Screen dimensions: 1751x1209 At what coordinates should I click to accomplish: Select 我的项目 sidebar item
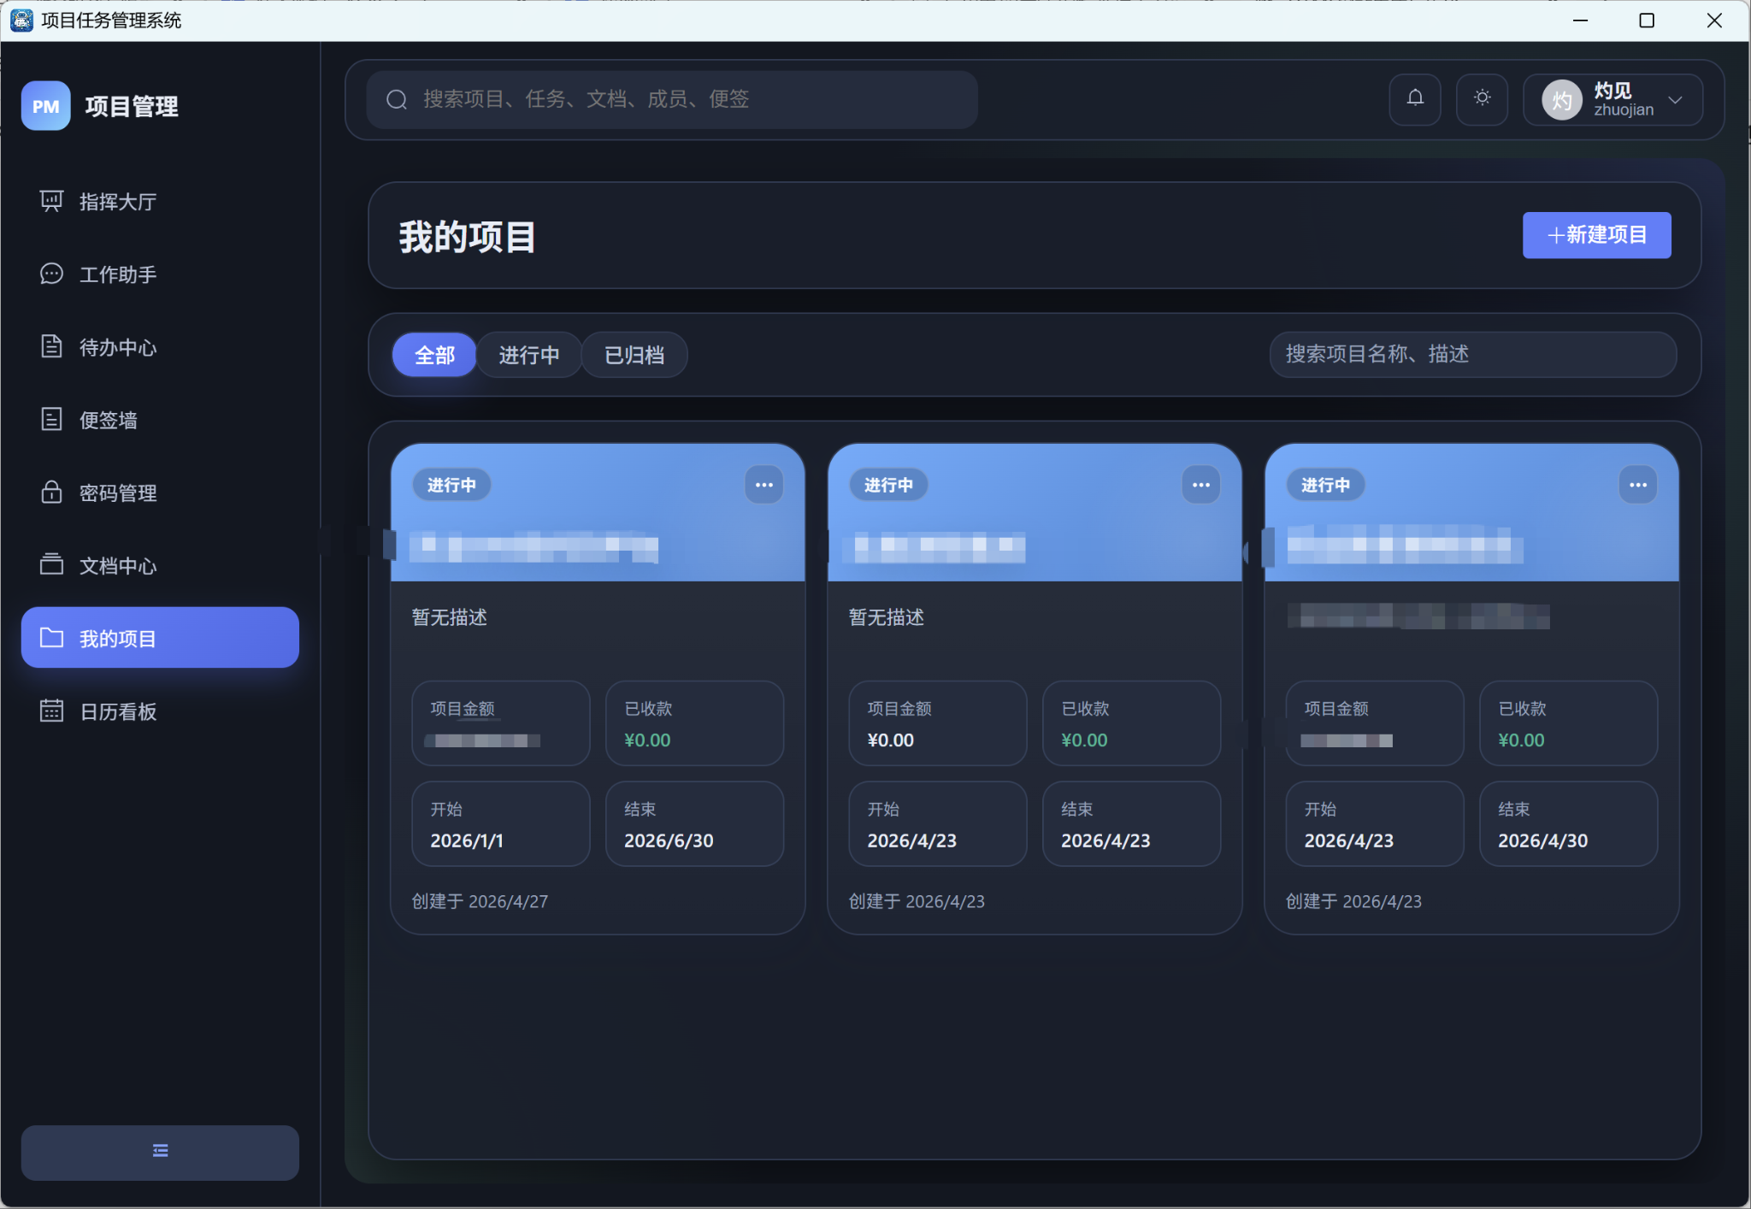click(160, 638)
